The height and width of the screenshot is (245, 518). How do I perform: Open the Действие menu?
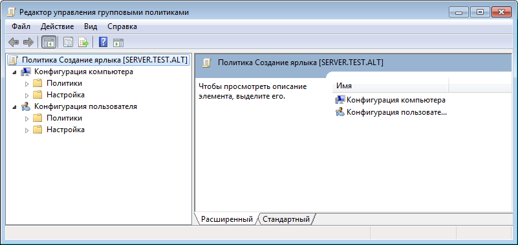(x=58, y=26)
